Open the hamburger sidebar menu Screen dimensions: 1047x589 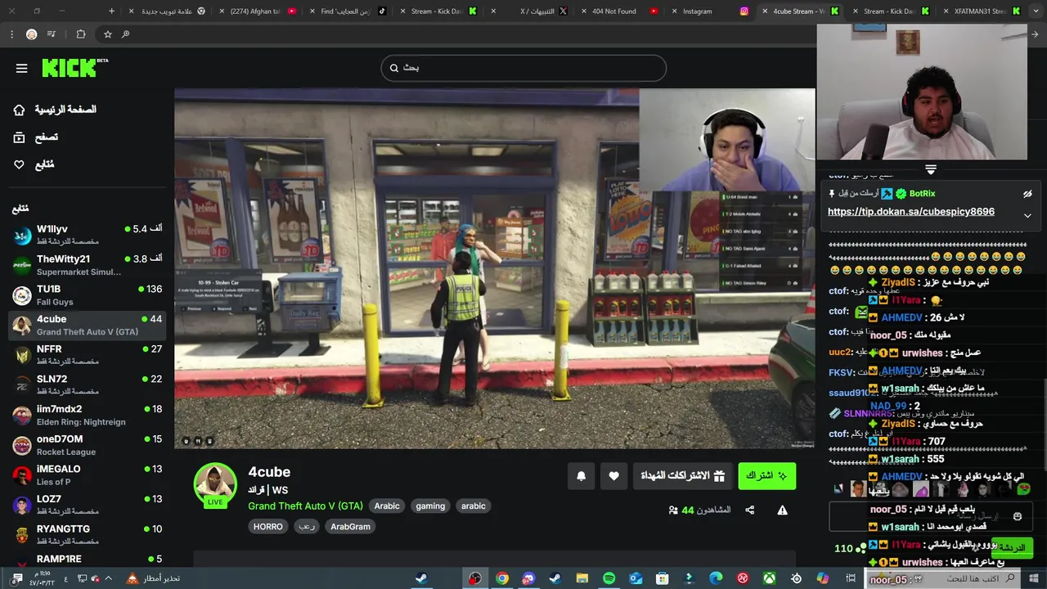click(21, 68)
